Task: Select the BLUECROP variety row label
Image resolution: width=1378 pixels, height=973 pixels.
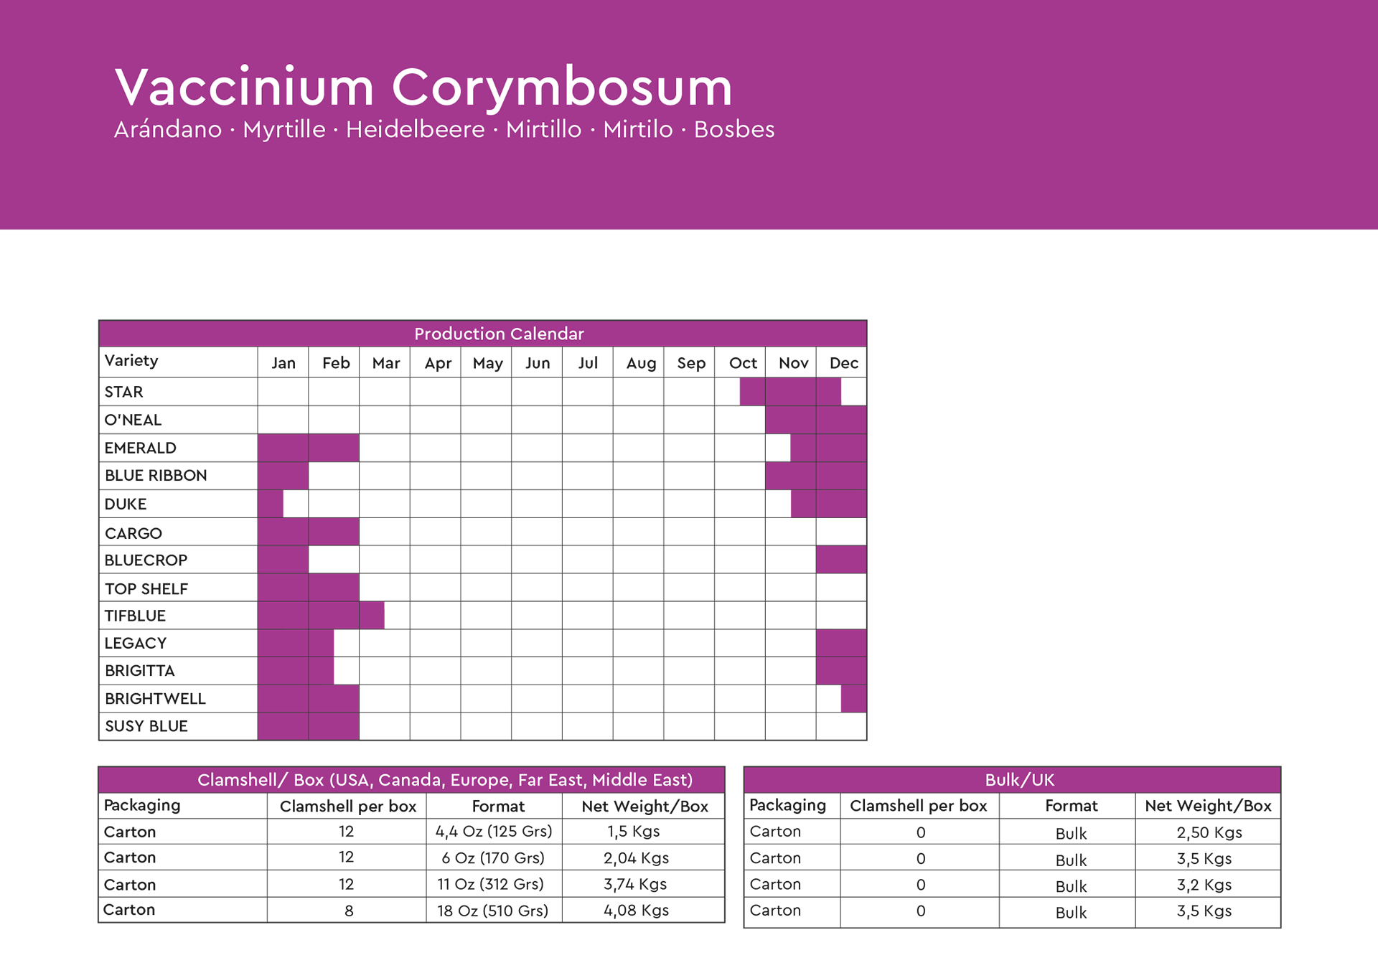Action: tap(146, 560)
